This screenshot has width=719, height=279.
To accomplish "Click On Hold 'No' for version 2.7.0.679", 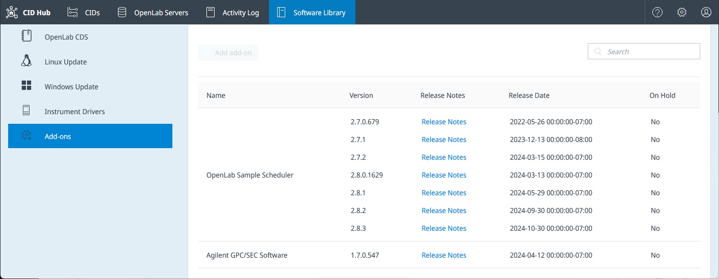I will click(x=655, y=122).
